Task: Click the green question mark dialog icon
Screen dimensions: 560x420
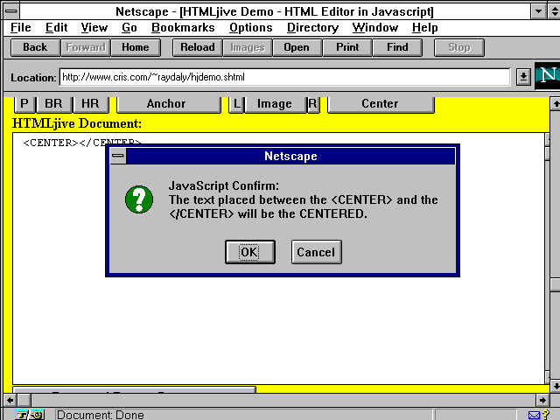Action: pyautogui.click(x=139, y=199)
